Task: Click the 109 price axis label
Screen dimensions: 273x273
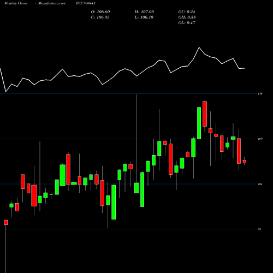Action: (x=260, y=139)
